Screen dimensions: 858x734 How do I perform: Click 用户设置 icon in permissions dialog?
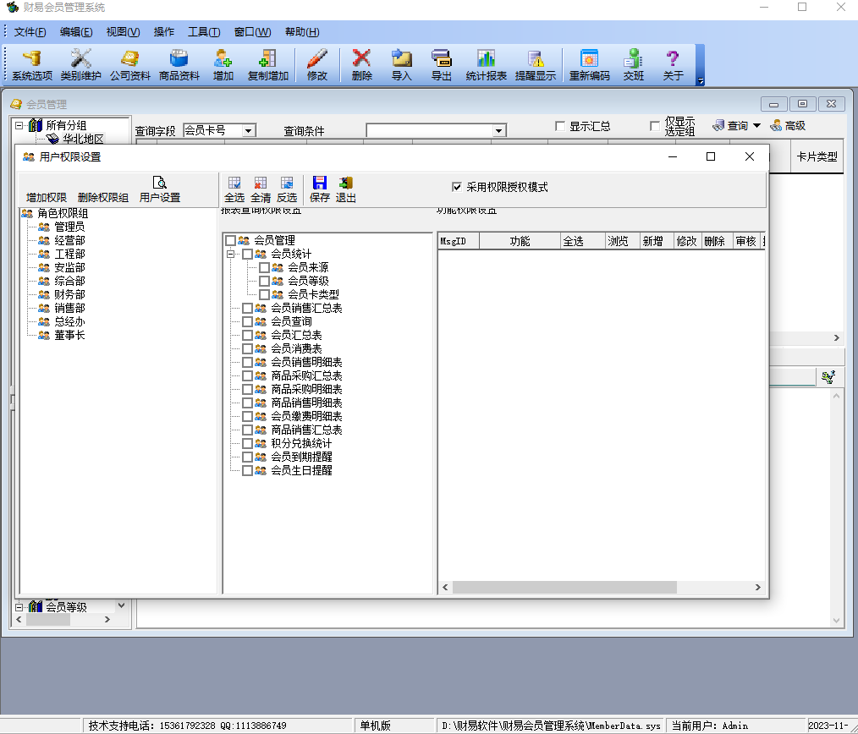159,183
